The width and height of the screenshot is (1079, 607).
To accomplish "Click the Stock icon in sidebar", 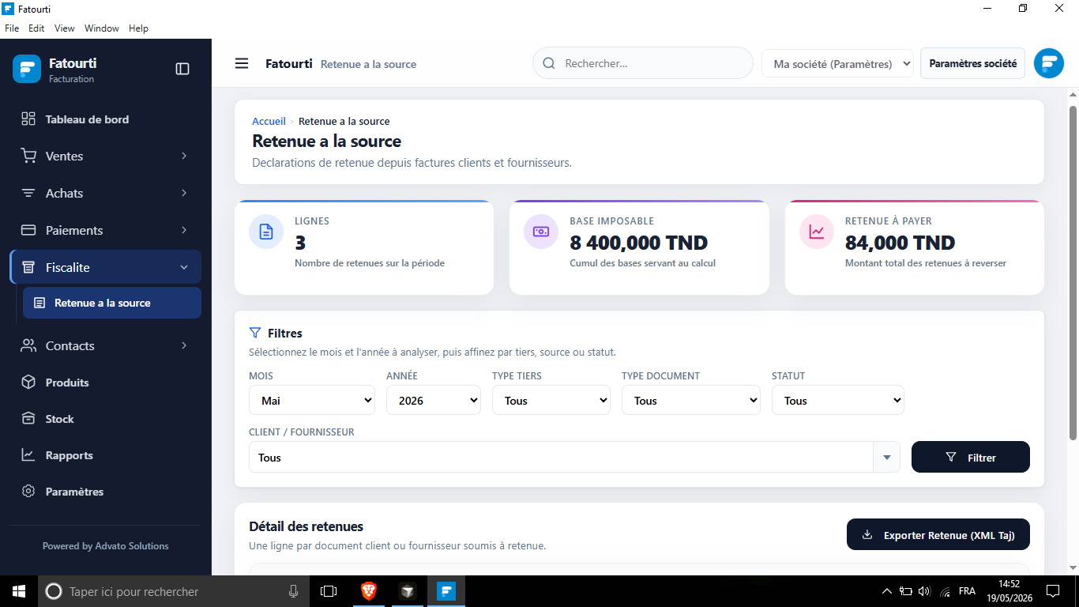I will (28, 419).
